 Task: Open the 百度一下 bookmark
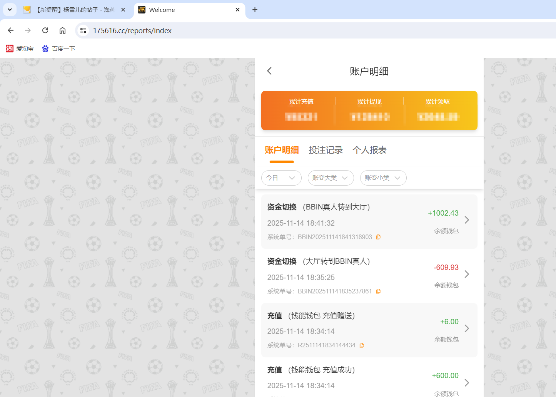(58, 49)
